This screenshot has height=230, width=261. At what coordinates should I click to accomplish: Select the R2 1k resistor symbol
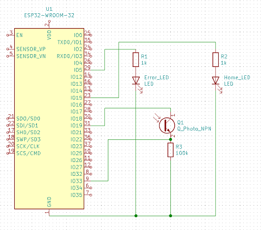(216, 60)
